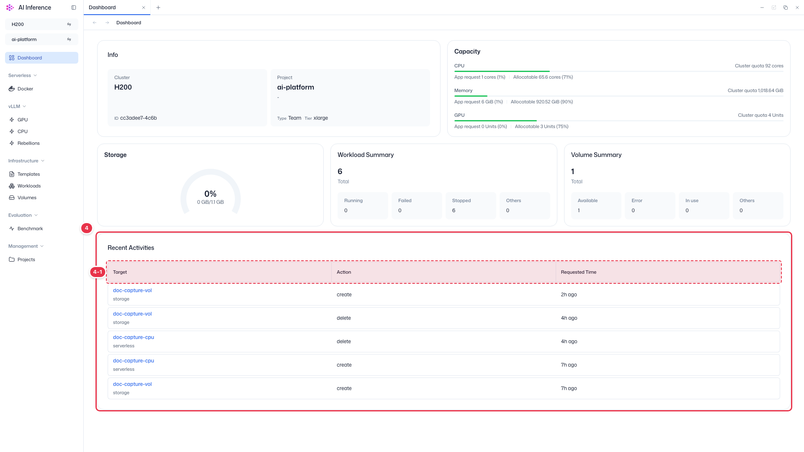The image size is (804, 452).
Task: Add a new tab with plus icon
Action: (158, 8)
